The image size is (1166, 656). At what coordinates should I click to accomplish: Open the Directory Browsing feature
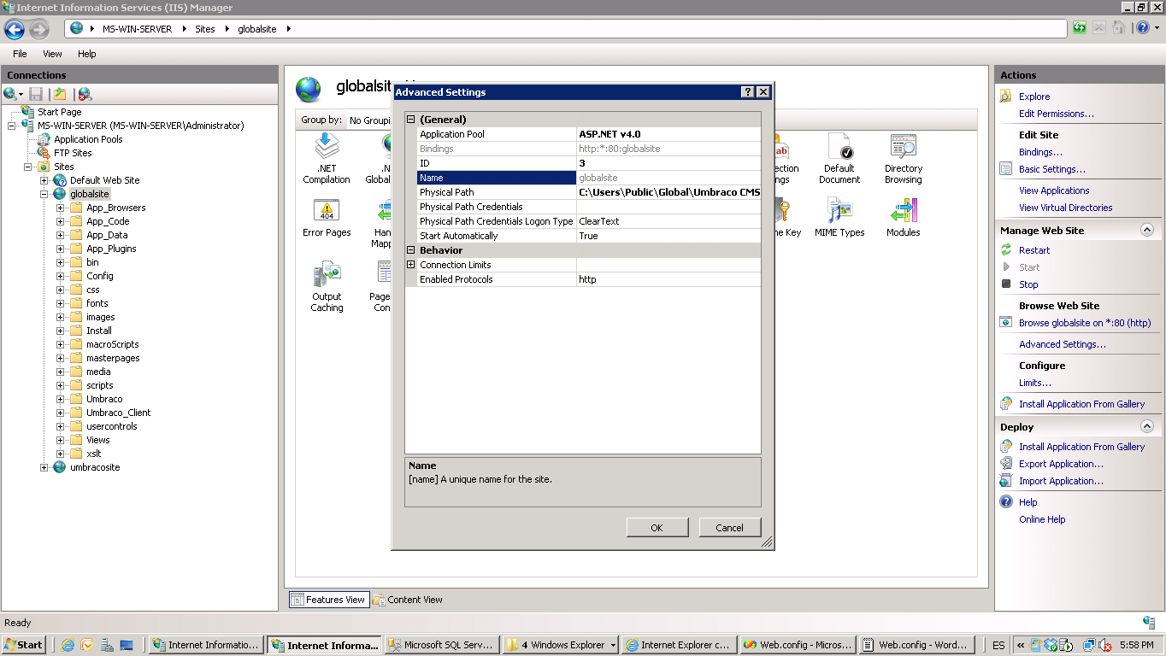pos(904,159)
